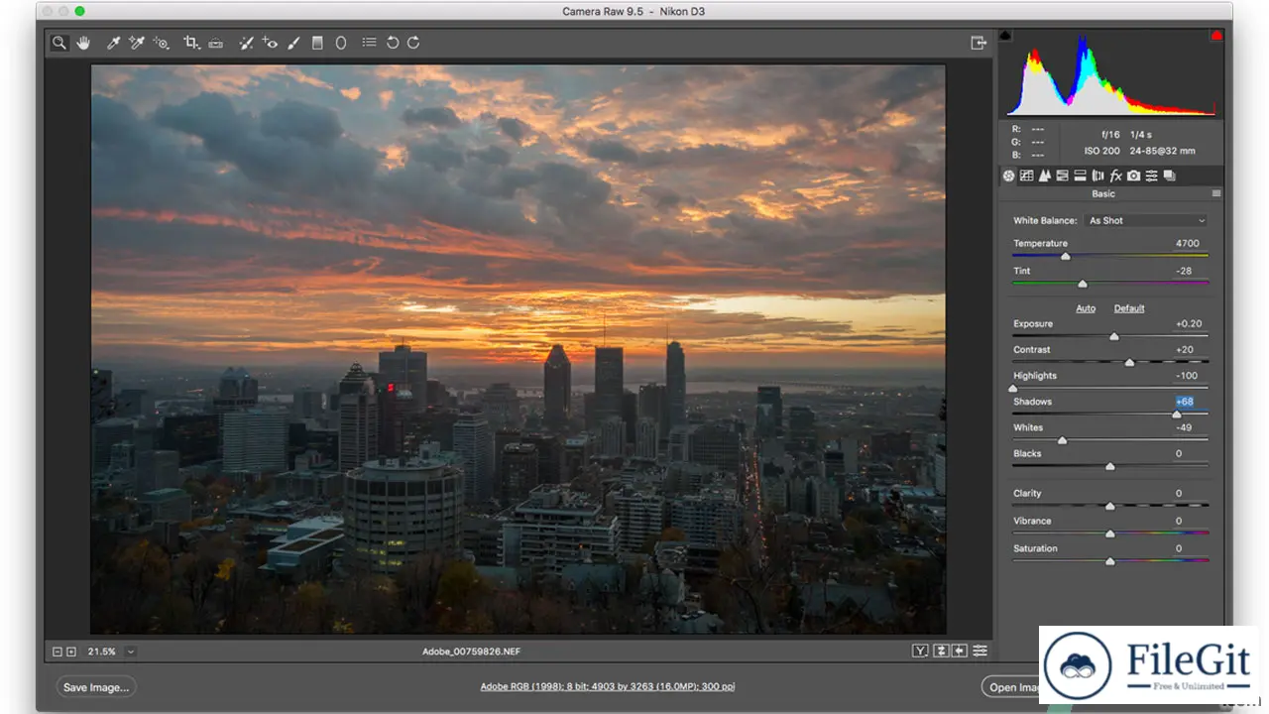Click the Blacks slider handle

pyautogui.click(x=1110, y=466)
